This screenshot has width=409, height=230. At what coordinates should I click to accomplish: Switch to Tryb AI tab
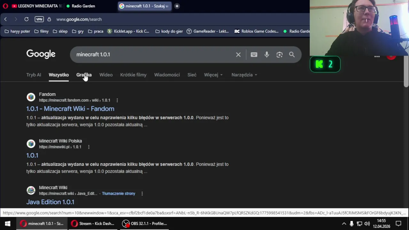coord(34,75)
